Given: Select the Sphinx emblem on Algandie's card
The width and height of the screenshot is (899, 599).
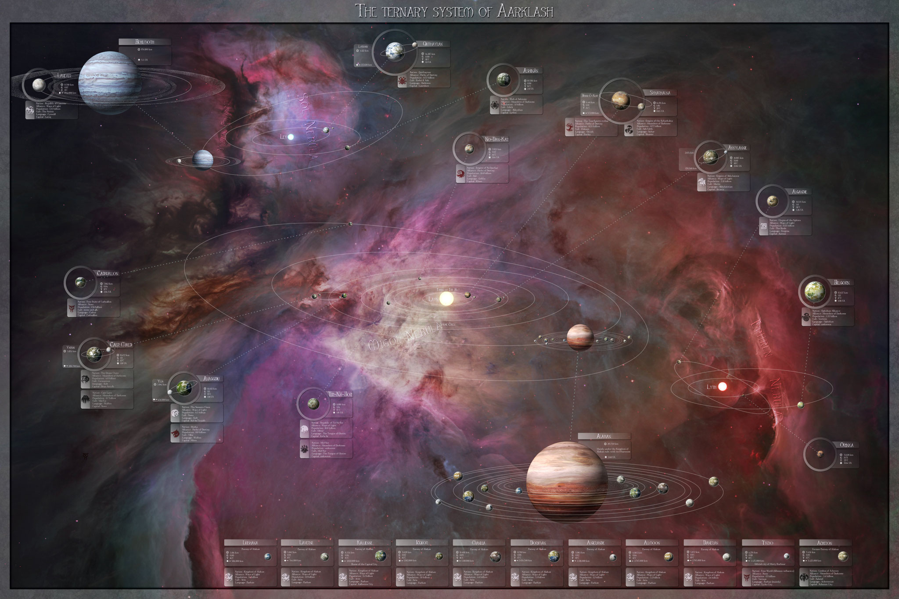Looking at the screenshot, I should [763, 226].
